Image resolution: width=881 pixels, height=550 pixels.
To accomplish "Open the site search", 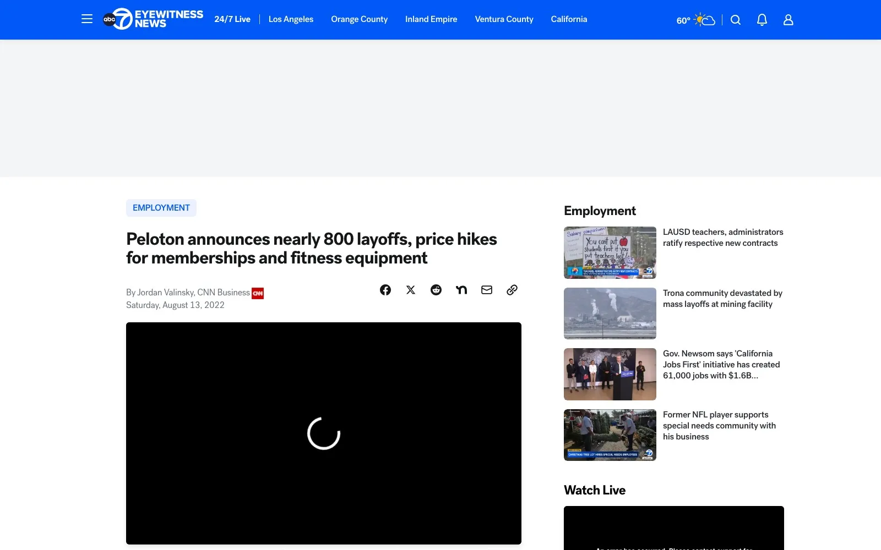I will 736,20.
